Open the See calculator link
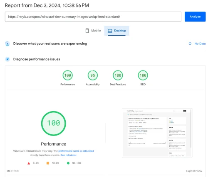This screenshot has width=208, height=177. point(69,155)
